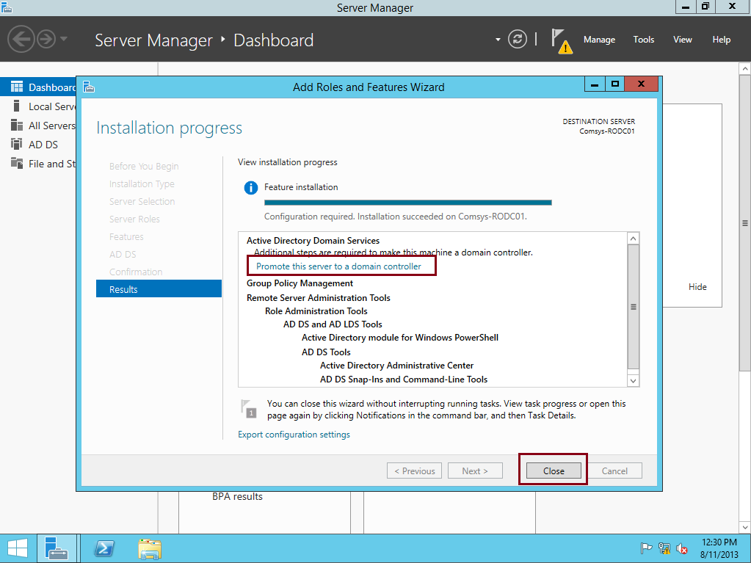Viewport: 751px width, 563px height.
Task: Click the Server Manager scrollbar down arrow
Action: pyautogui.click(x=745, y=527)
